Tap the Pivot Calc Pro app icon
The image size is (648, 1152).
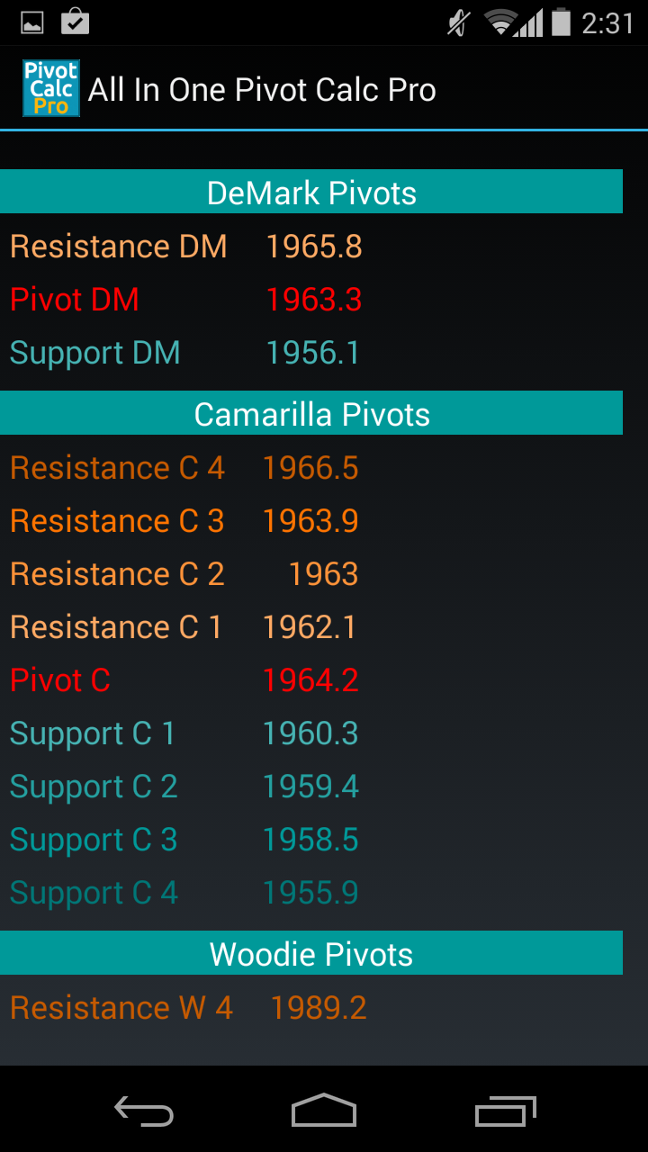coord(51,88)
